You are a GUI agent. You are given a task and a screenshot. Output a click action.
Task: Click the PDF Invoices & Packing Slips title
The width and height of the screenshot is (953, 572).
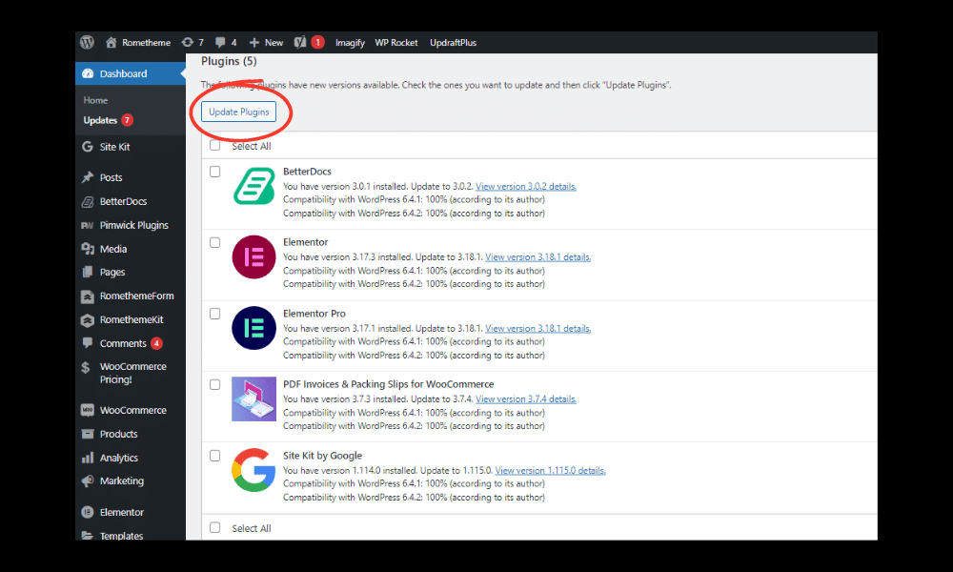(389, 384)
